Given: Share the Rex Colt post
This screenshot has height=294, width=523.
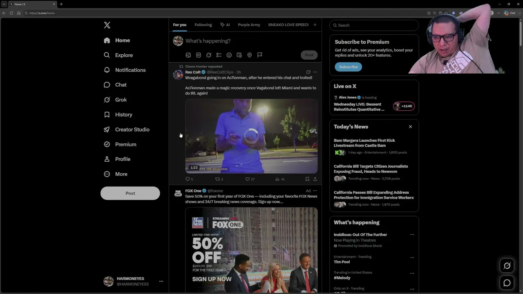Looking at the screenshot, I should click(x=315, y=179).
